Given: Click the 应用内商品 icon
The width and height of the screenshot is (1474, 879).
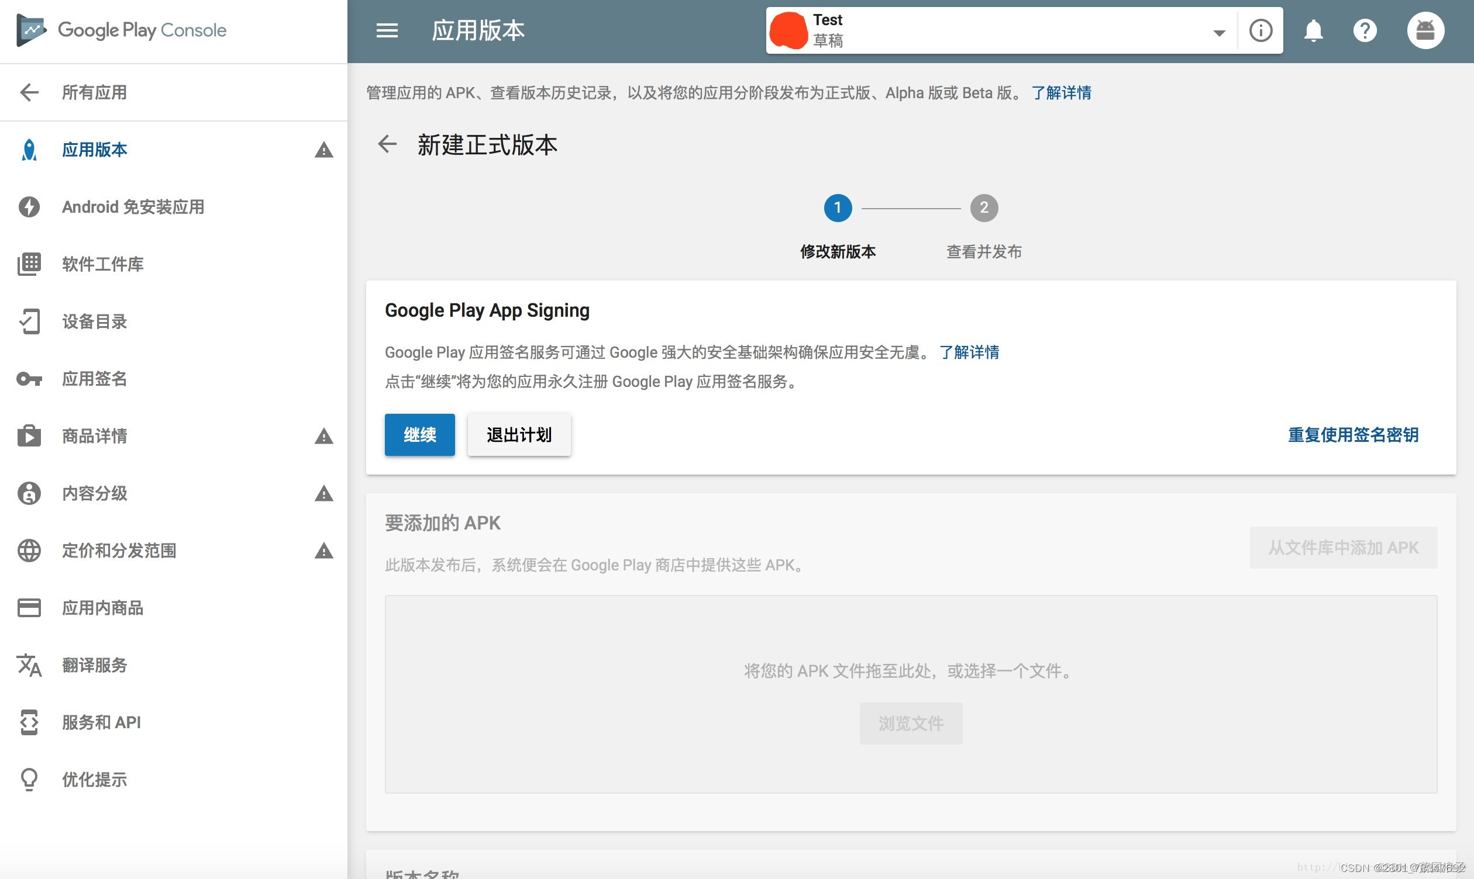Looking at the screenshot, I should pyautogui.click(x=28, y=607).
